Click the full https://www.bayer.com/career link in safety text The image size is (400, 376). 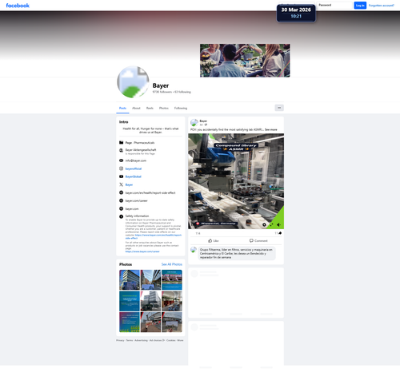(x=142, y=251)
